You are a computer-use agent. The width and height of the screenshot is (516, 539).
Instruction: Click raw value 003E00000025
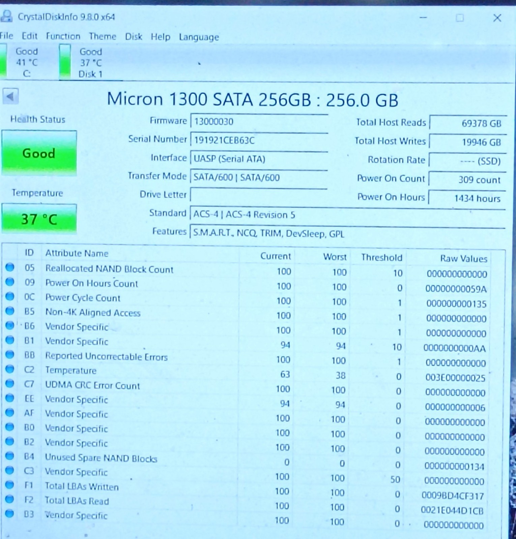point(455,378)
